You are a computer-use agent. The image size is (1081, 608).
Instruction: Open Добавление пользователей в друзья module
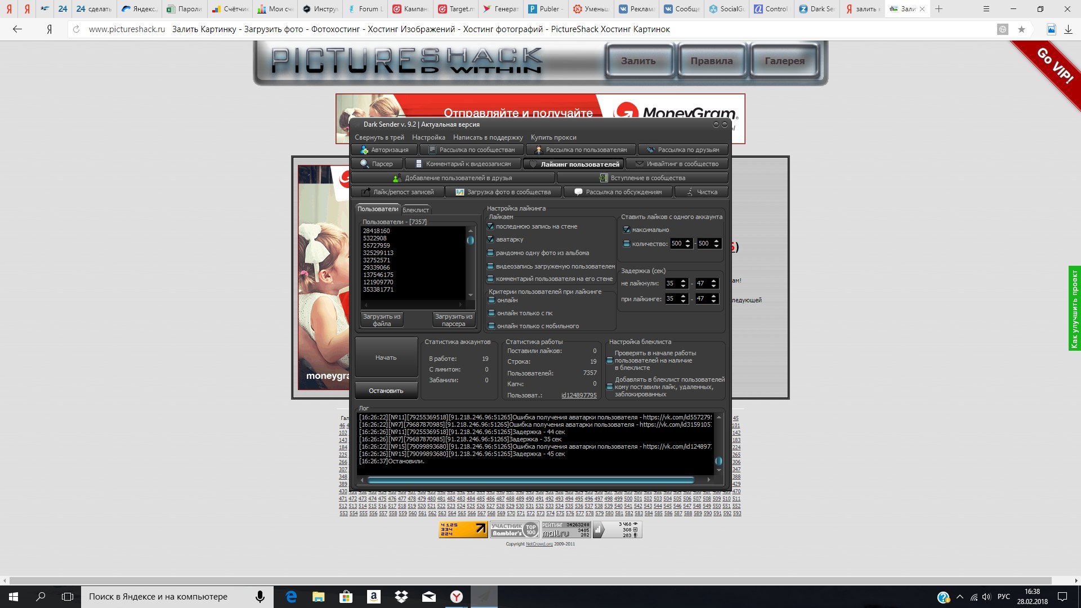[x=453, y=178]
